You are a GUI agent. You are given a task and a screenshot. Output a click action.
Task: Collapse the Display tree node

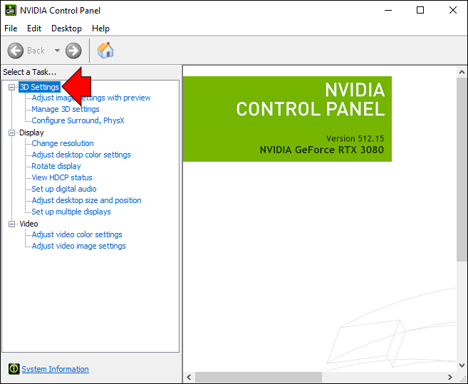[11, 133]
